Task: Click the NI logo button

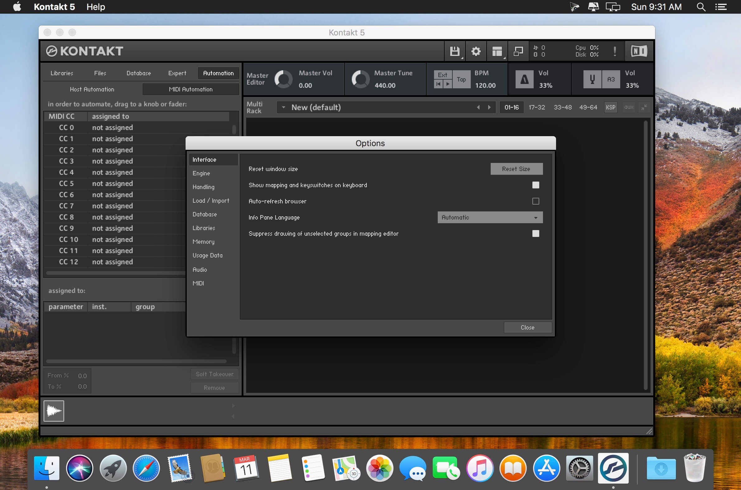Action: [x=639, y=51]
